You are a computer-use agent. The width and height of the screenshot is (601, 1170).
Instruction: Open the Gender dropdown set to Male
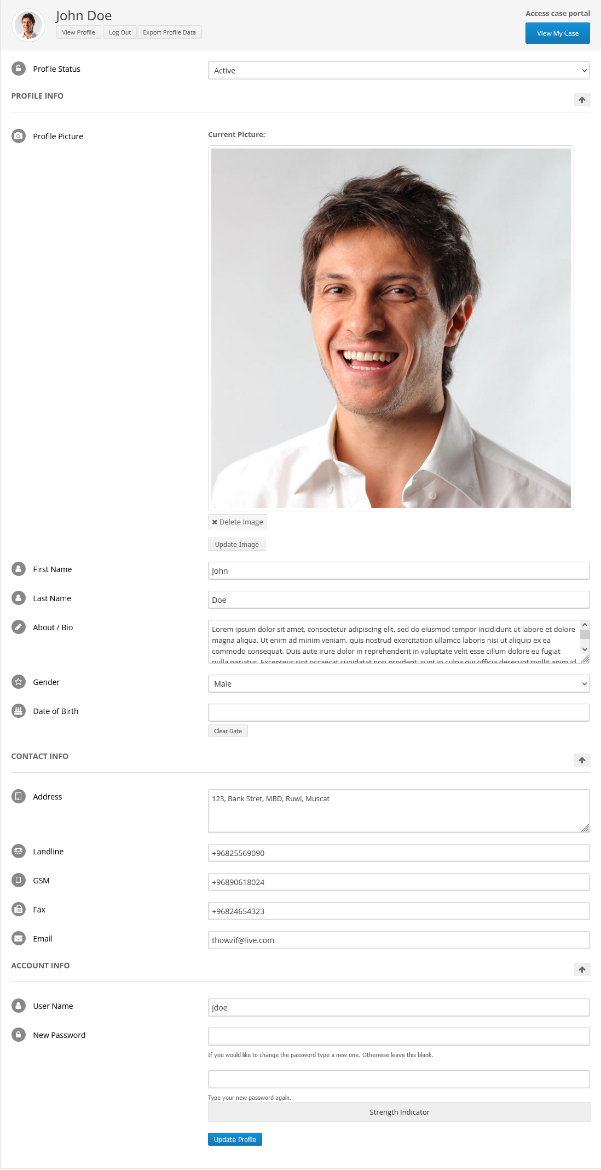[398, 684]
